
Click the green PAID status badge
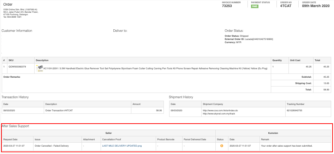[x=255, y=6]
